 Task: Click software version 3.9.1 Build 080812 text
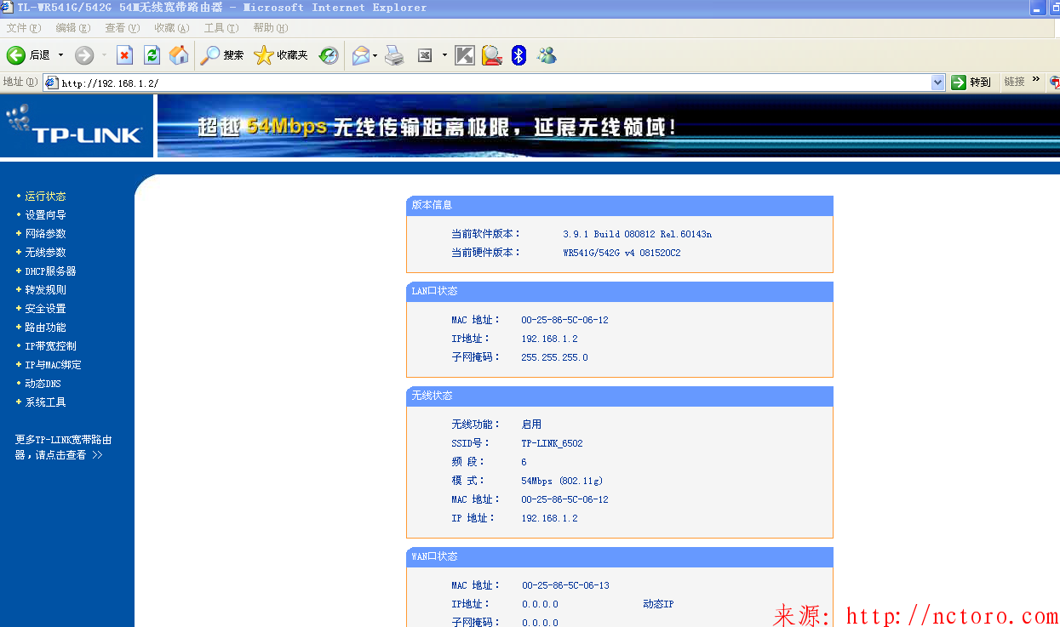point(637,234)
